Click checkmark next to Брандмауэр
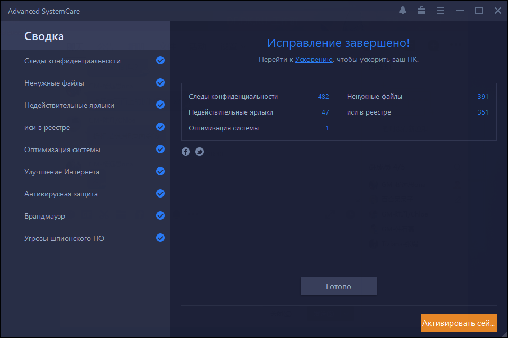This screenshot has width=508, height=338. click(x=160, y=215)
